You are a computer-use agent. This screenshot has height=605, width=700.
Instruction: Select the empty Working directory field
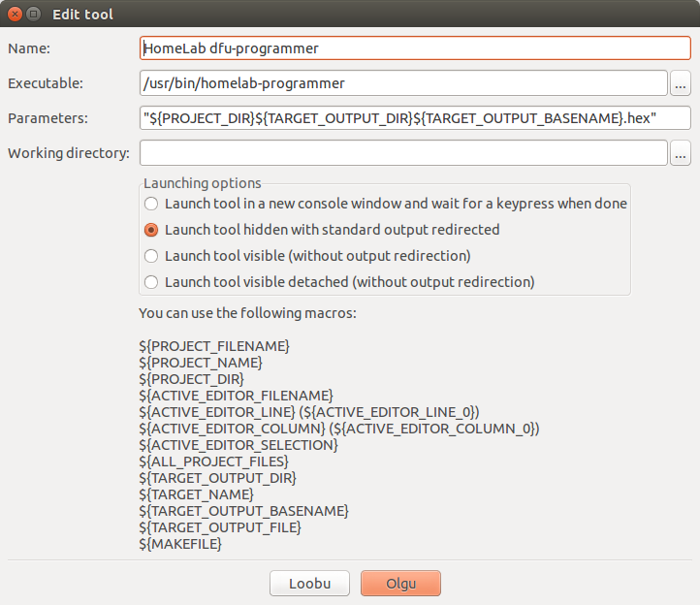point(403,153)
